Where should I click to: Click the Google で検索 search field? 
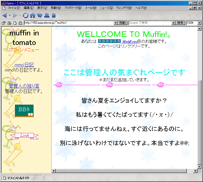pos(150,23)
